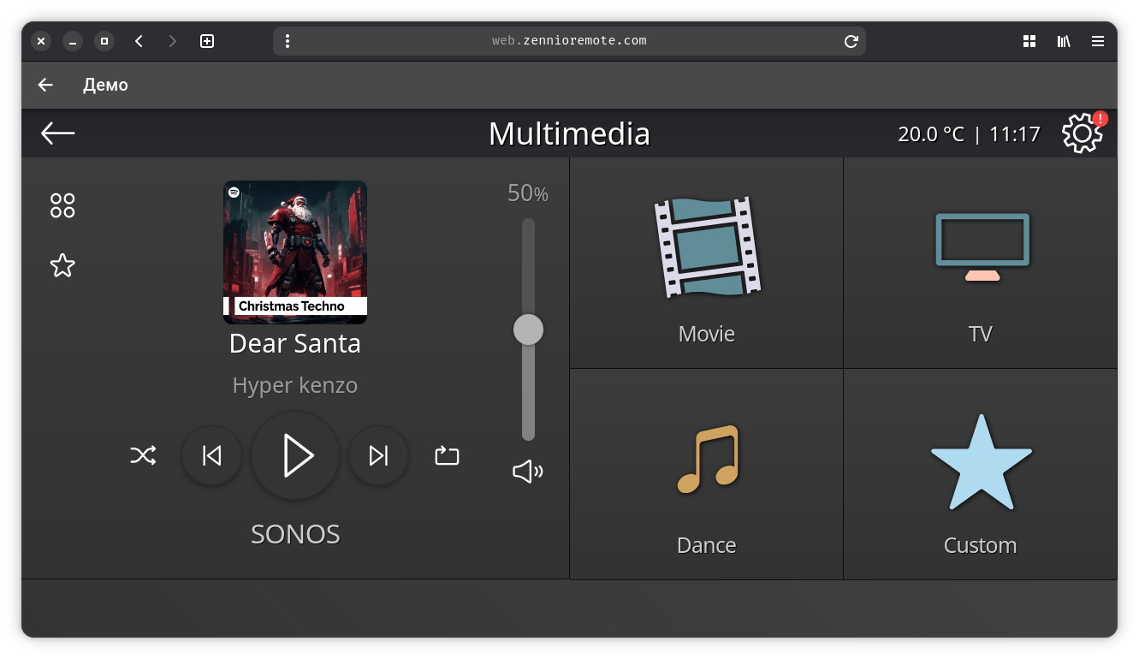Go back using the Multimedia header arrow

point(58,134)
